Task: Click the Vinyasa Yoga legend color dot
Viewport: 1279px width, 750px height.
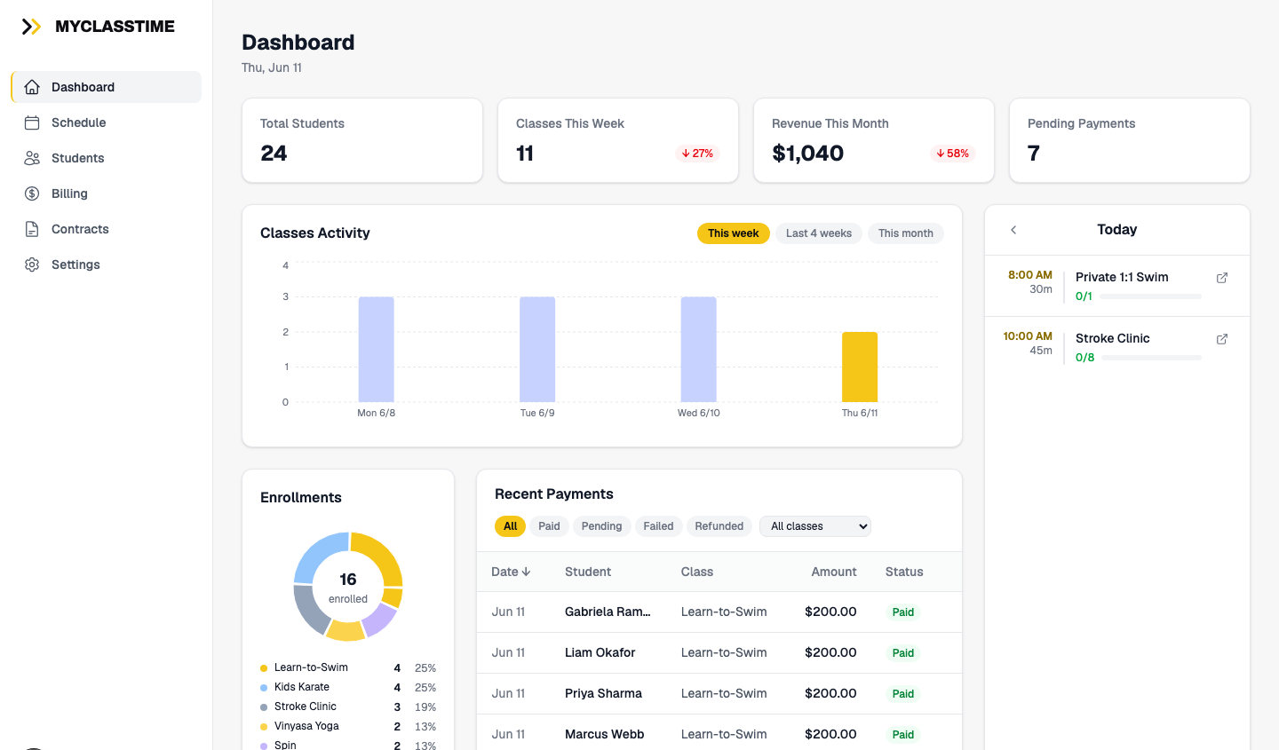Action: pyautogui.click(x=264, y=727)
